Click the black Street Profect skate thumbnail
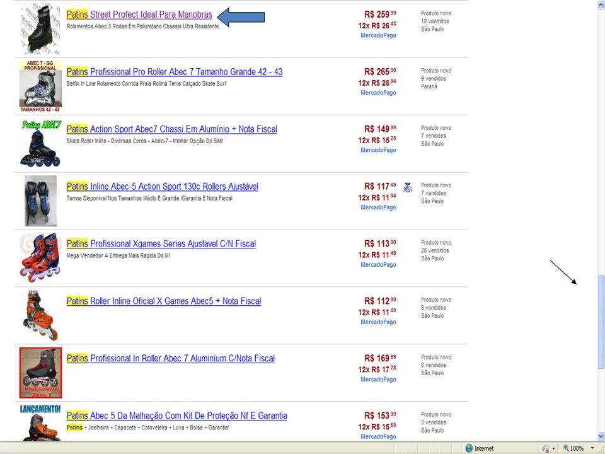 40,28
